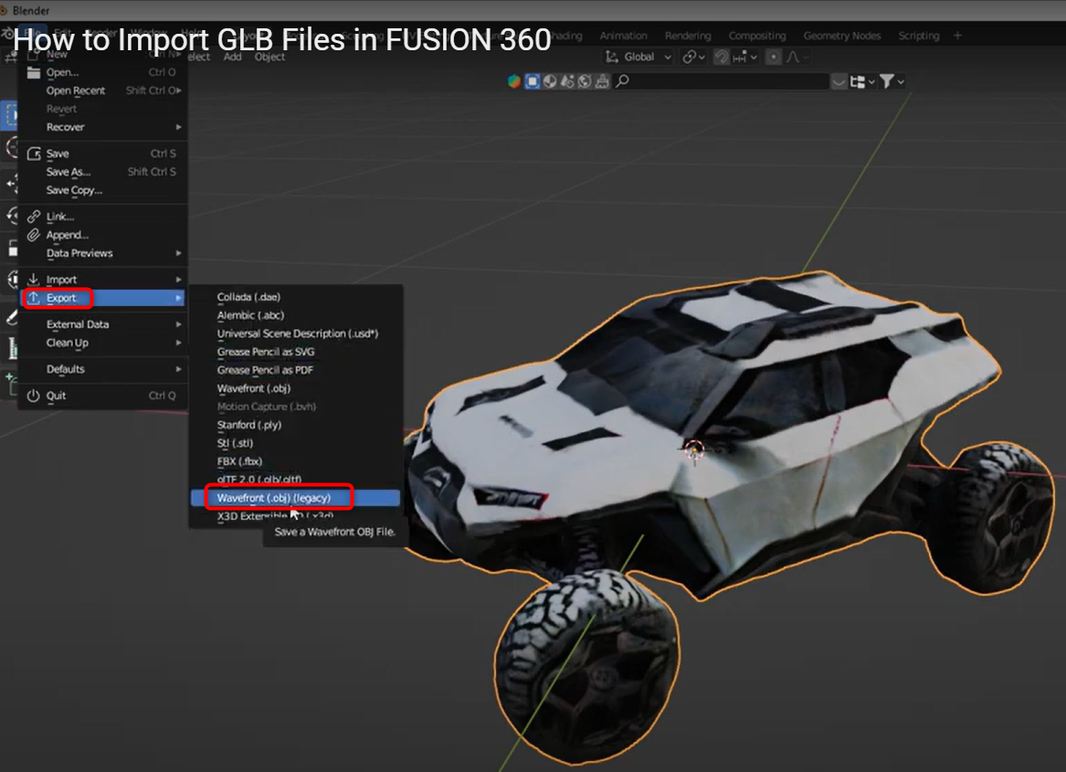The width and height of the screenshot is (1066, 772).
Task: Expand the Open Recent submenu
Action: [x=102, y=90]
